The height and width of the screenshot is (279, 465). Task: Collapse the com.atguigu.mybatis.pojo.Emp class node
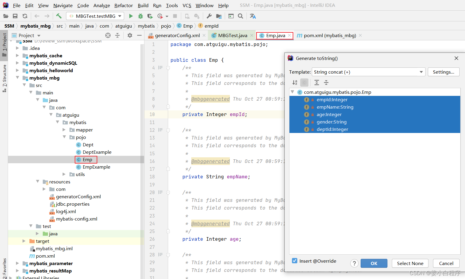pyautogui.click(x=293, y=92)
